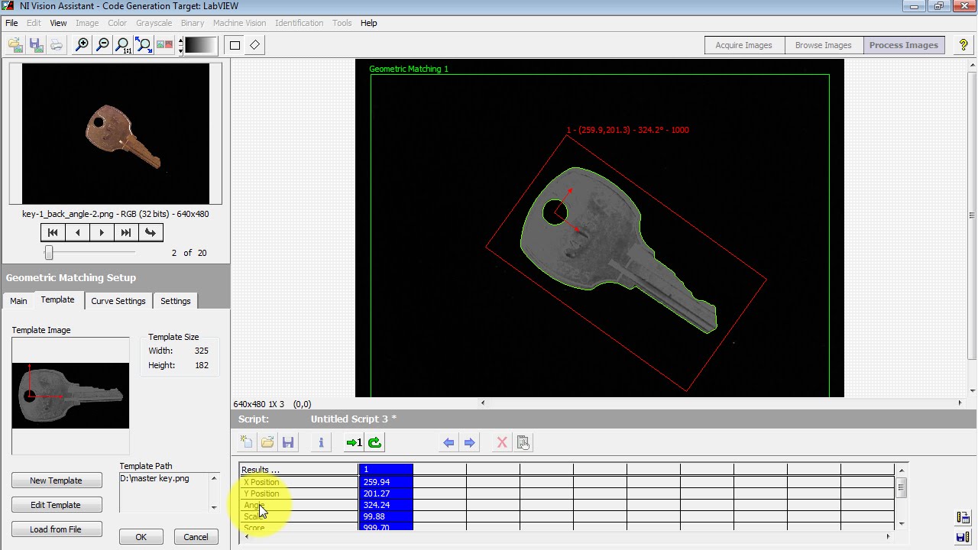Jump to first image in browser
The image size is (978, 550).
click(x=53, y=232)
